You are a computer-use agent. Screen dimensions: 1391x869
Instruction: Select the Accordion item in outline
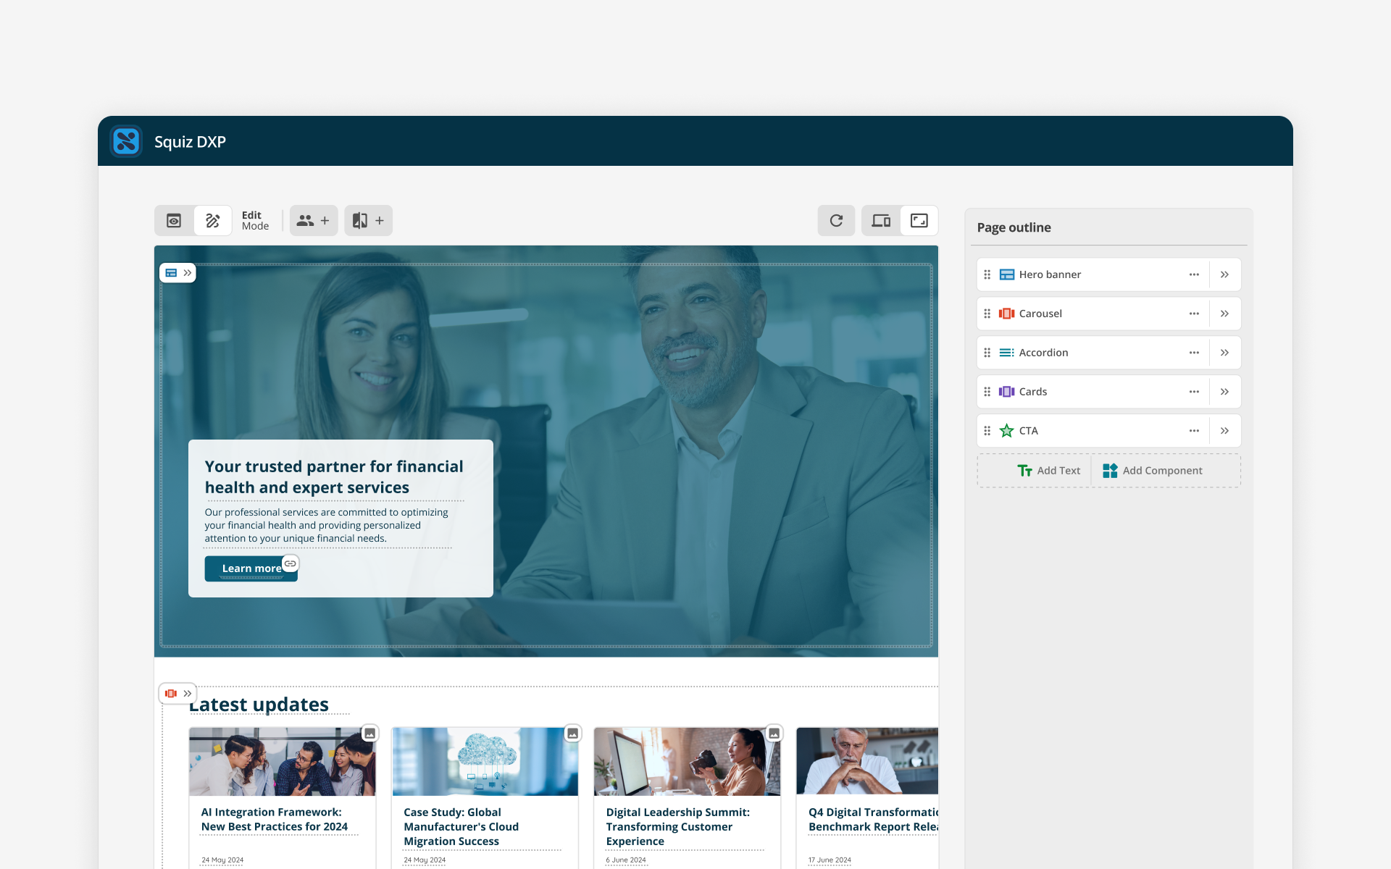pos(1043,353)
